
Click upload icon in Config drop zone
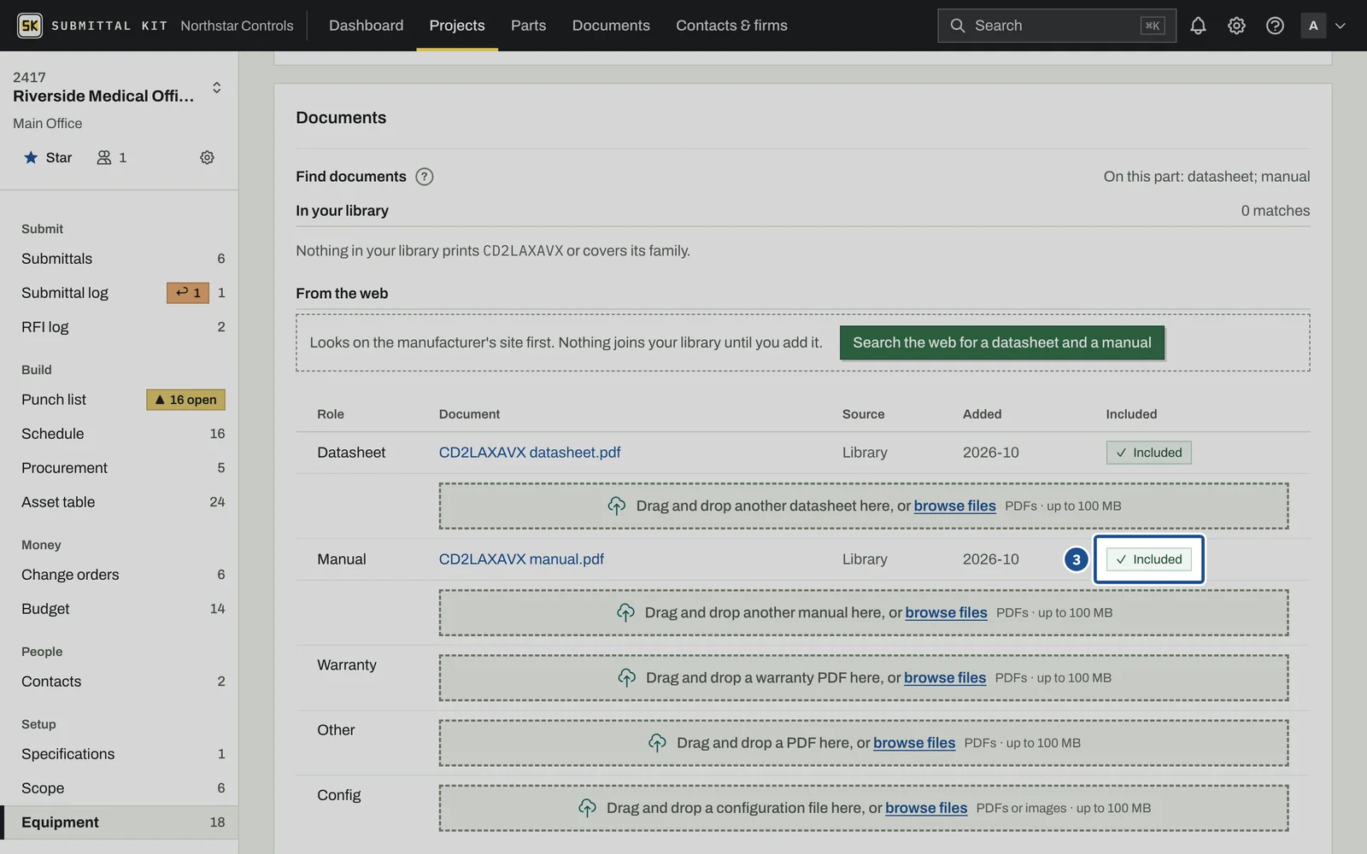point(587,807)
